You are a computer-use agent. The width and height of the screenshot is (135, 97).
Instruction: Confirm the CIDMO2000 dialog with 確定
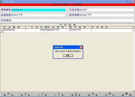point(68,56)
